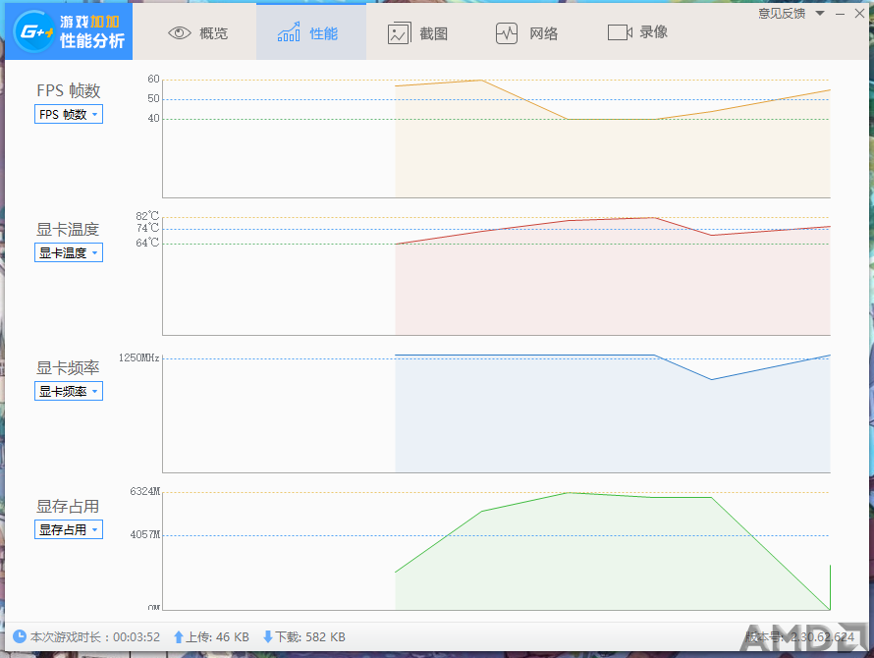Click the 74℃ temperature axis label
This screenshot has width=874, height=658.
147,228
